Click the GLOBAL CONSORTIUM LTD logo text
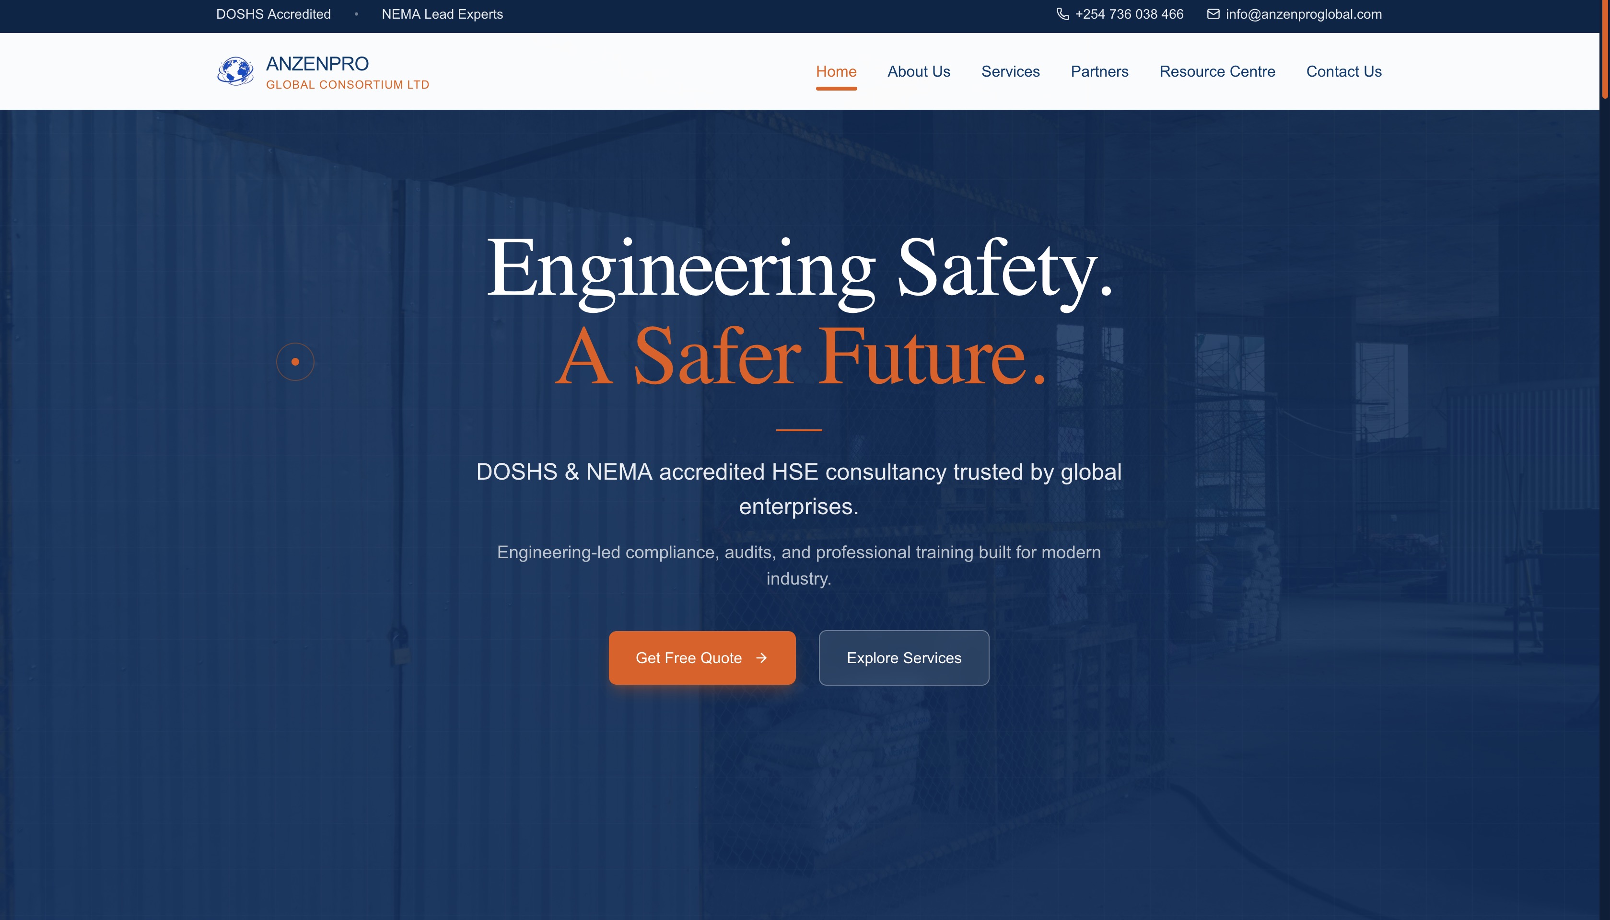Image resolution: width=1610 pixels, height=920 pixels. 347,84
